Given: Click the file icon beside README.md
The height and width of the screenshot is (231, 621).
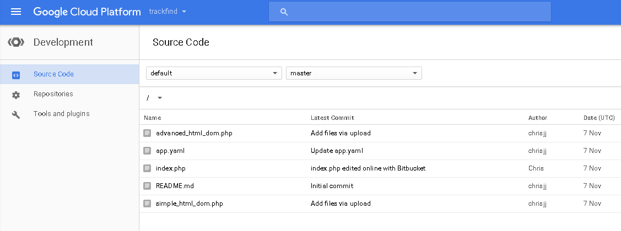Looking at the screenshot, I should pyautogui.click(x=147, y=186).
